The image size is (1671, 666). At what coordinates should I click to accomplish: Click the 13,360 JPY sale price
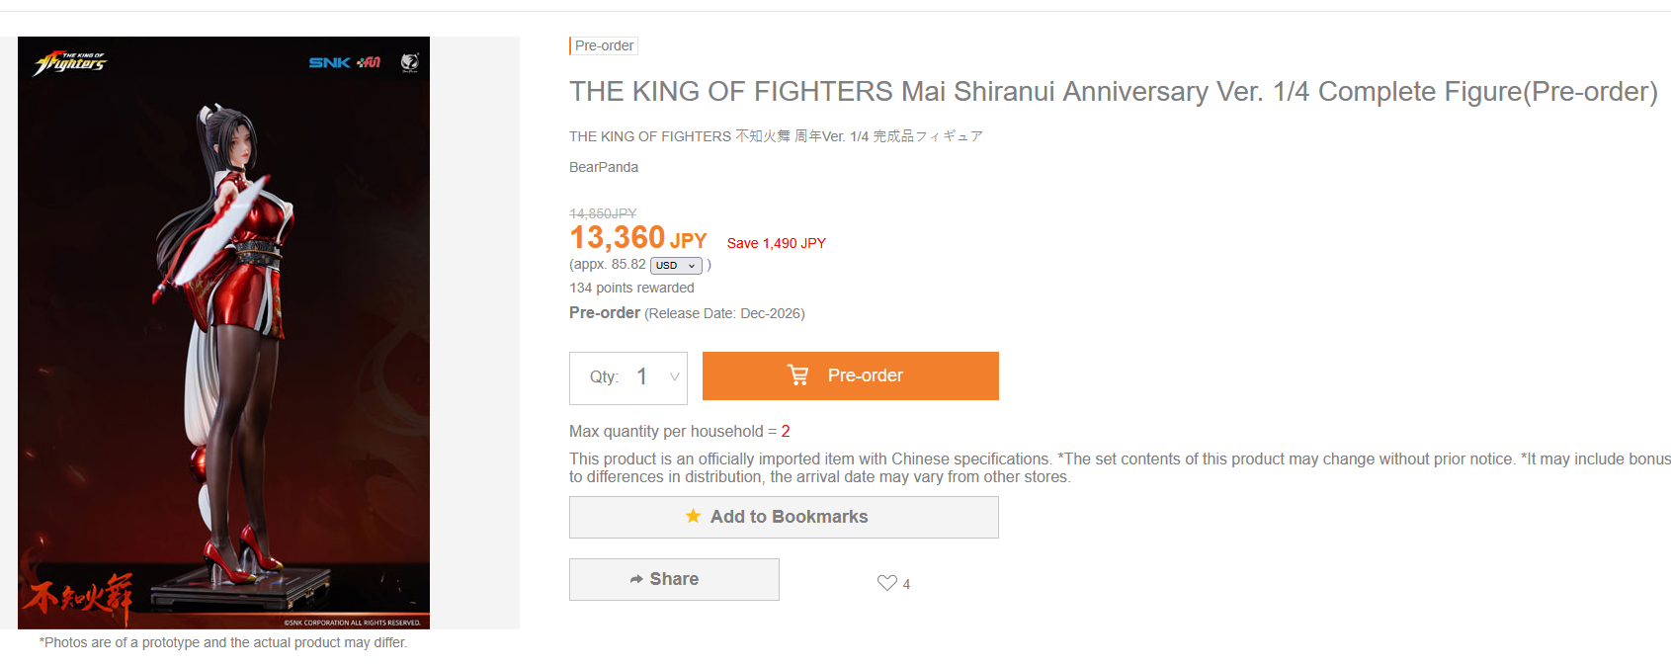pyautogui.click(x=637, y=238)
